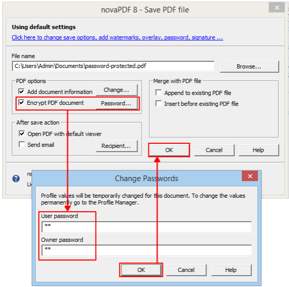Enable the Send email checkbox
This screenshot has height=287, width=289.
[22, 144]
